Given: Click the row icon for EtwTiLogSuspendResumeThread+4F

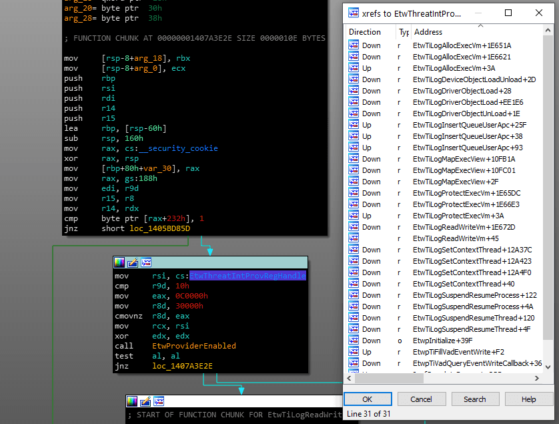Looking at the screenshot, I should pos(354,329).
